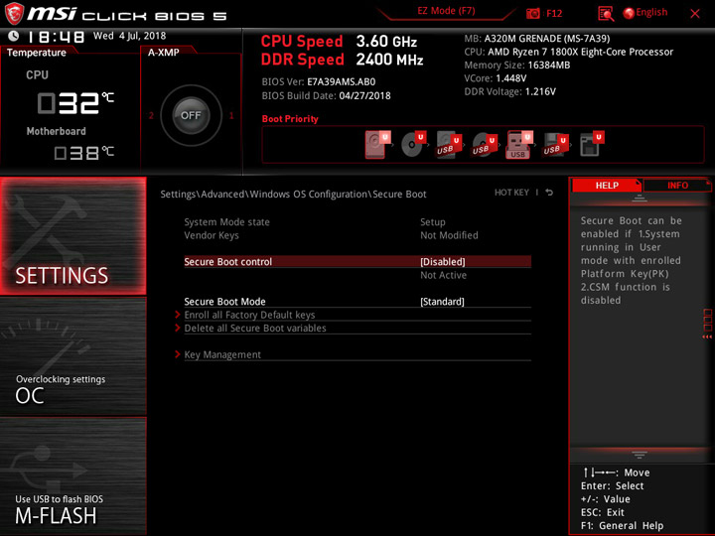Select the USB hard disk boot device
This screenshot has width=715, height=536.
449,145
